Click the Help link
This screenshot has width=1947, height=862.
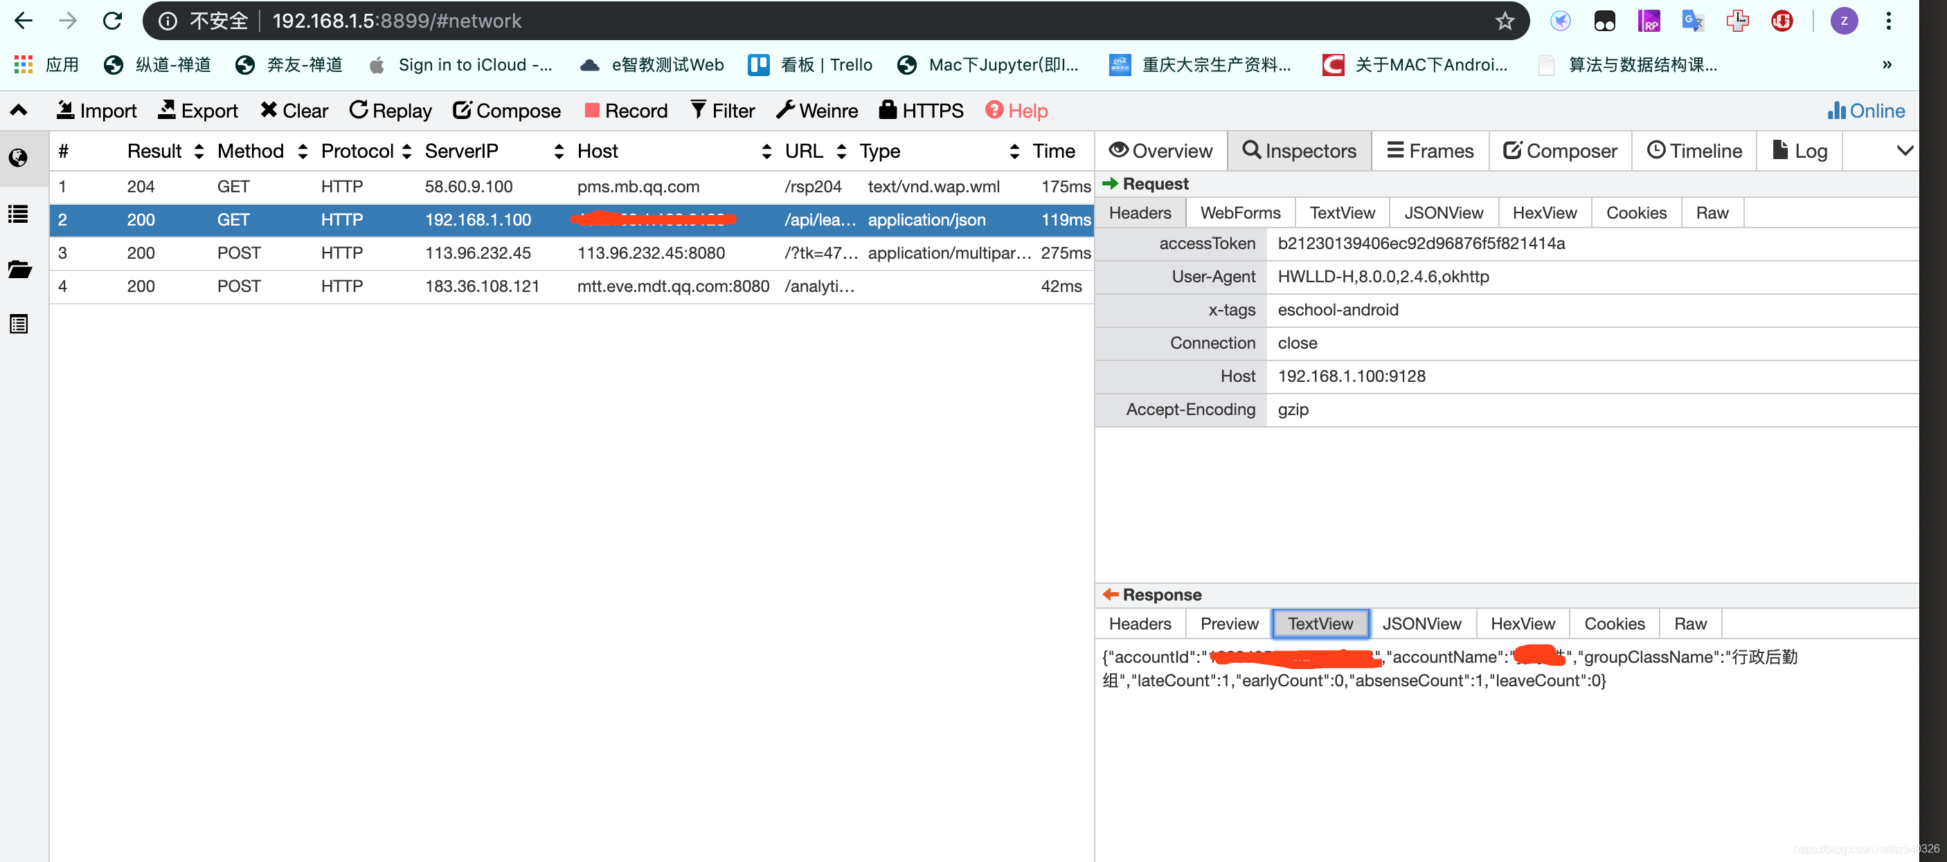tap(1016, 111)
